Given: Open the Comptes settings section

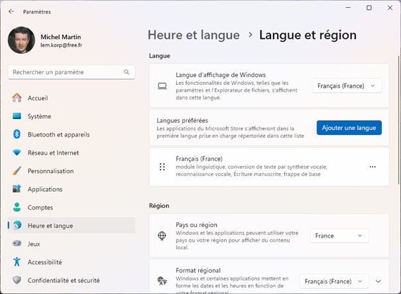Looking at the screenshot, I should [x=40, y=208].
